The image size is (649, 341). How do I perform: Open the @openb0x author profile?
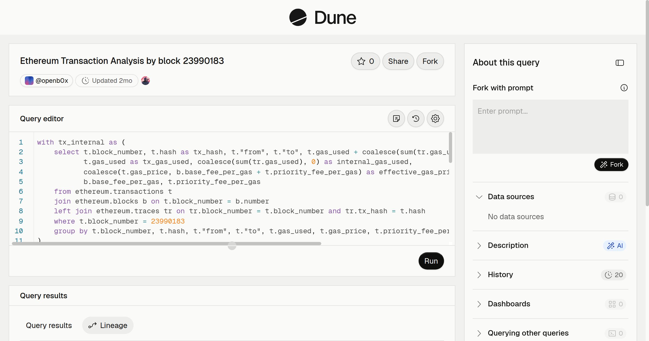tap(47, 81)
